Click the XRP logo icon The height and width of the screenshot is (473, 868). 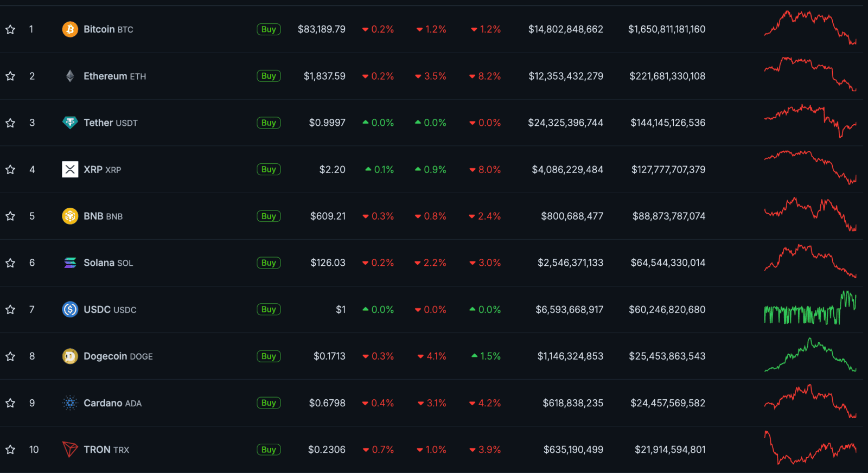[70, 169]
